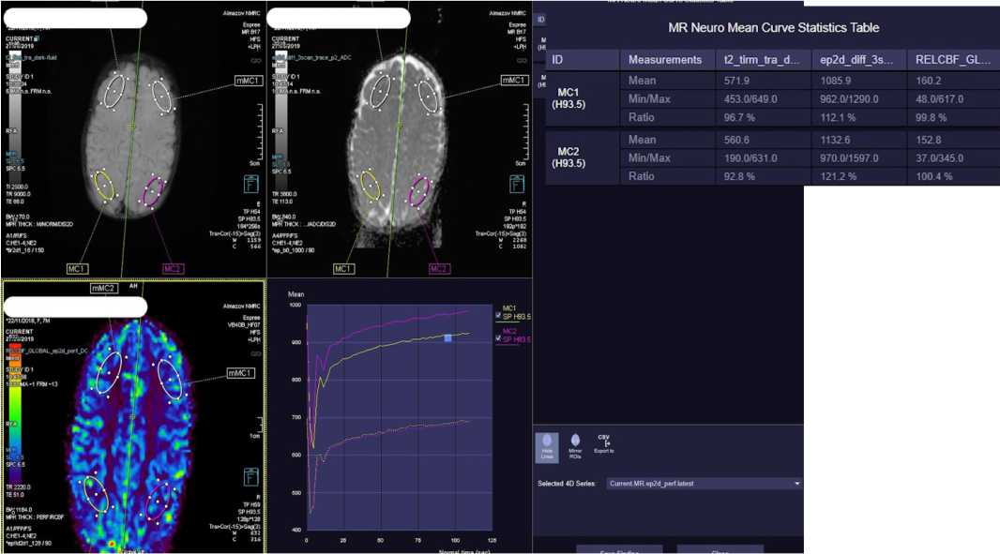Image resolution: width=1000 pixels, height=554 pixels.
Task: Click the Measurements column header
Action: [668, 60]
